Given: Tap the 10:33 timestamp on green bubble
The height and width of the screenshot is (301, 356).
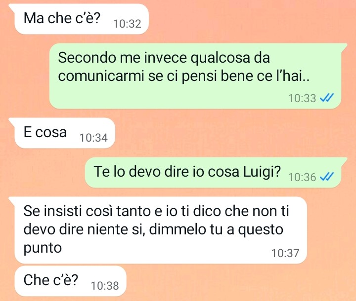Looking at the screenshot, I should coord(302,98).
